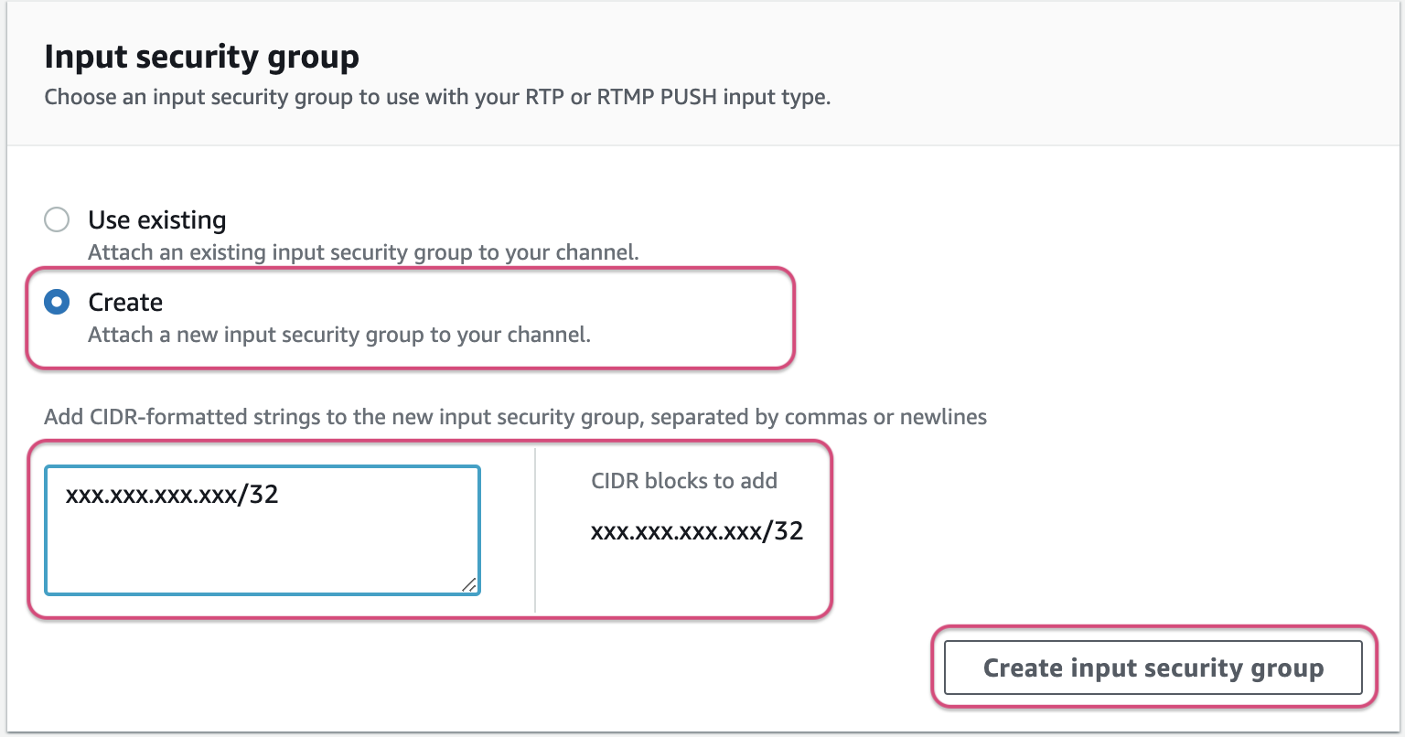Click the "Input security group" heading

coord(201,58)
